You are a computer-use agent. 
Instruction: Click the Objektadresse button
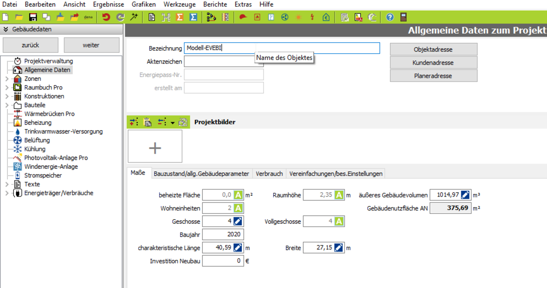pos(433,49)
